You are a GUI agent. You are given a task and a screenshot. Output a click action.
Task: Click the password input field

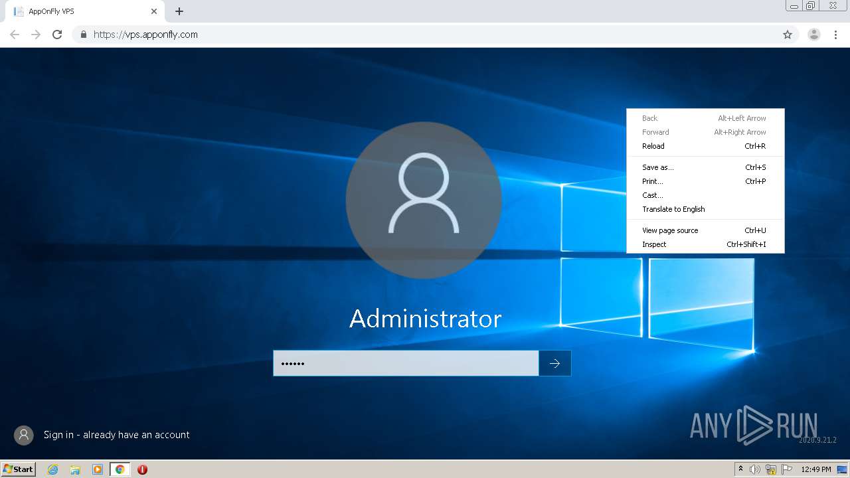(406, 363)
